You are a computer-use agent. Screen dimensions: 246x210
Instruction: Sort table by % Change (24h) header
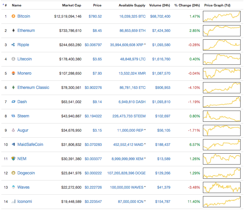pos(187,5)
